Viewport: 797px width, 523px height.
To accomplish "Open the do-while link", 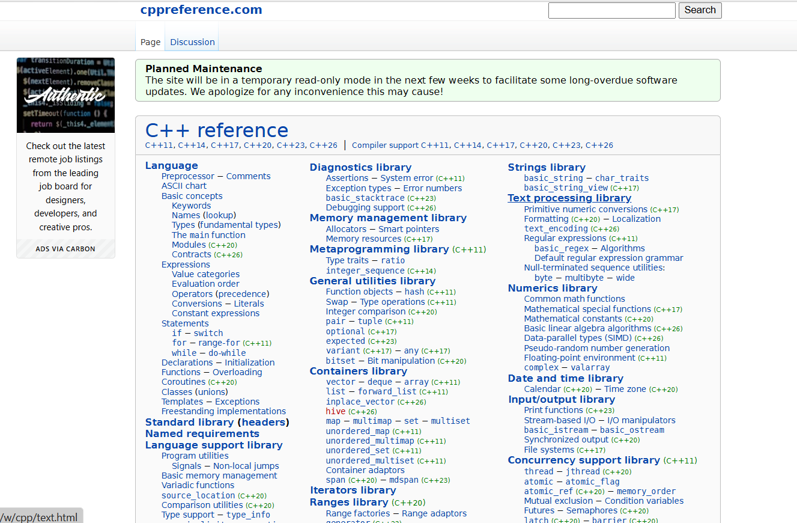I will (227, 353).
